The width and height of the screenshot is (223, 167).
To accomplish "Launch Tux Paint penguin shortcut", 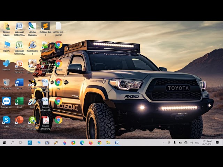I will 32,82.
